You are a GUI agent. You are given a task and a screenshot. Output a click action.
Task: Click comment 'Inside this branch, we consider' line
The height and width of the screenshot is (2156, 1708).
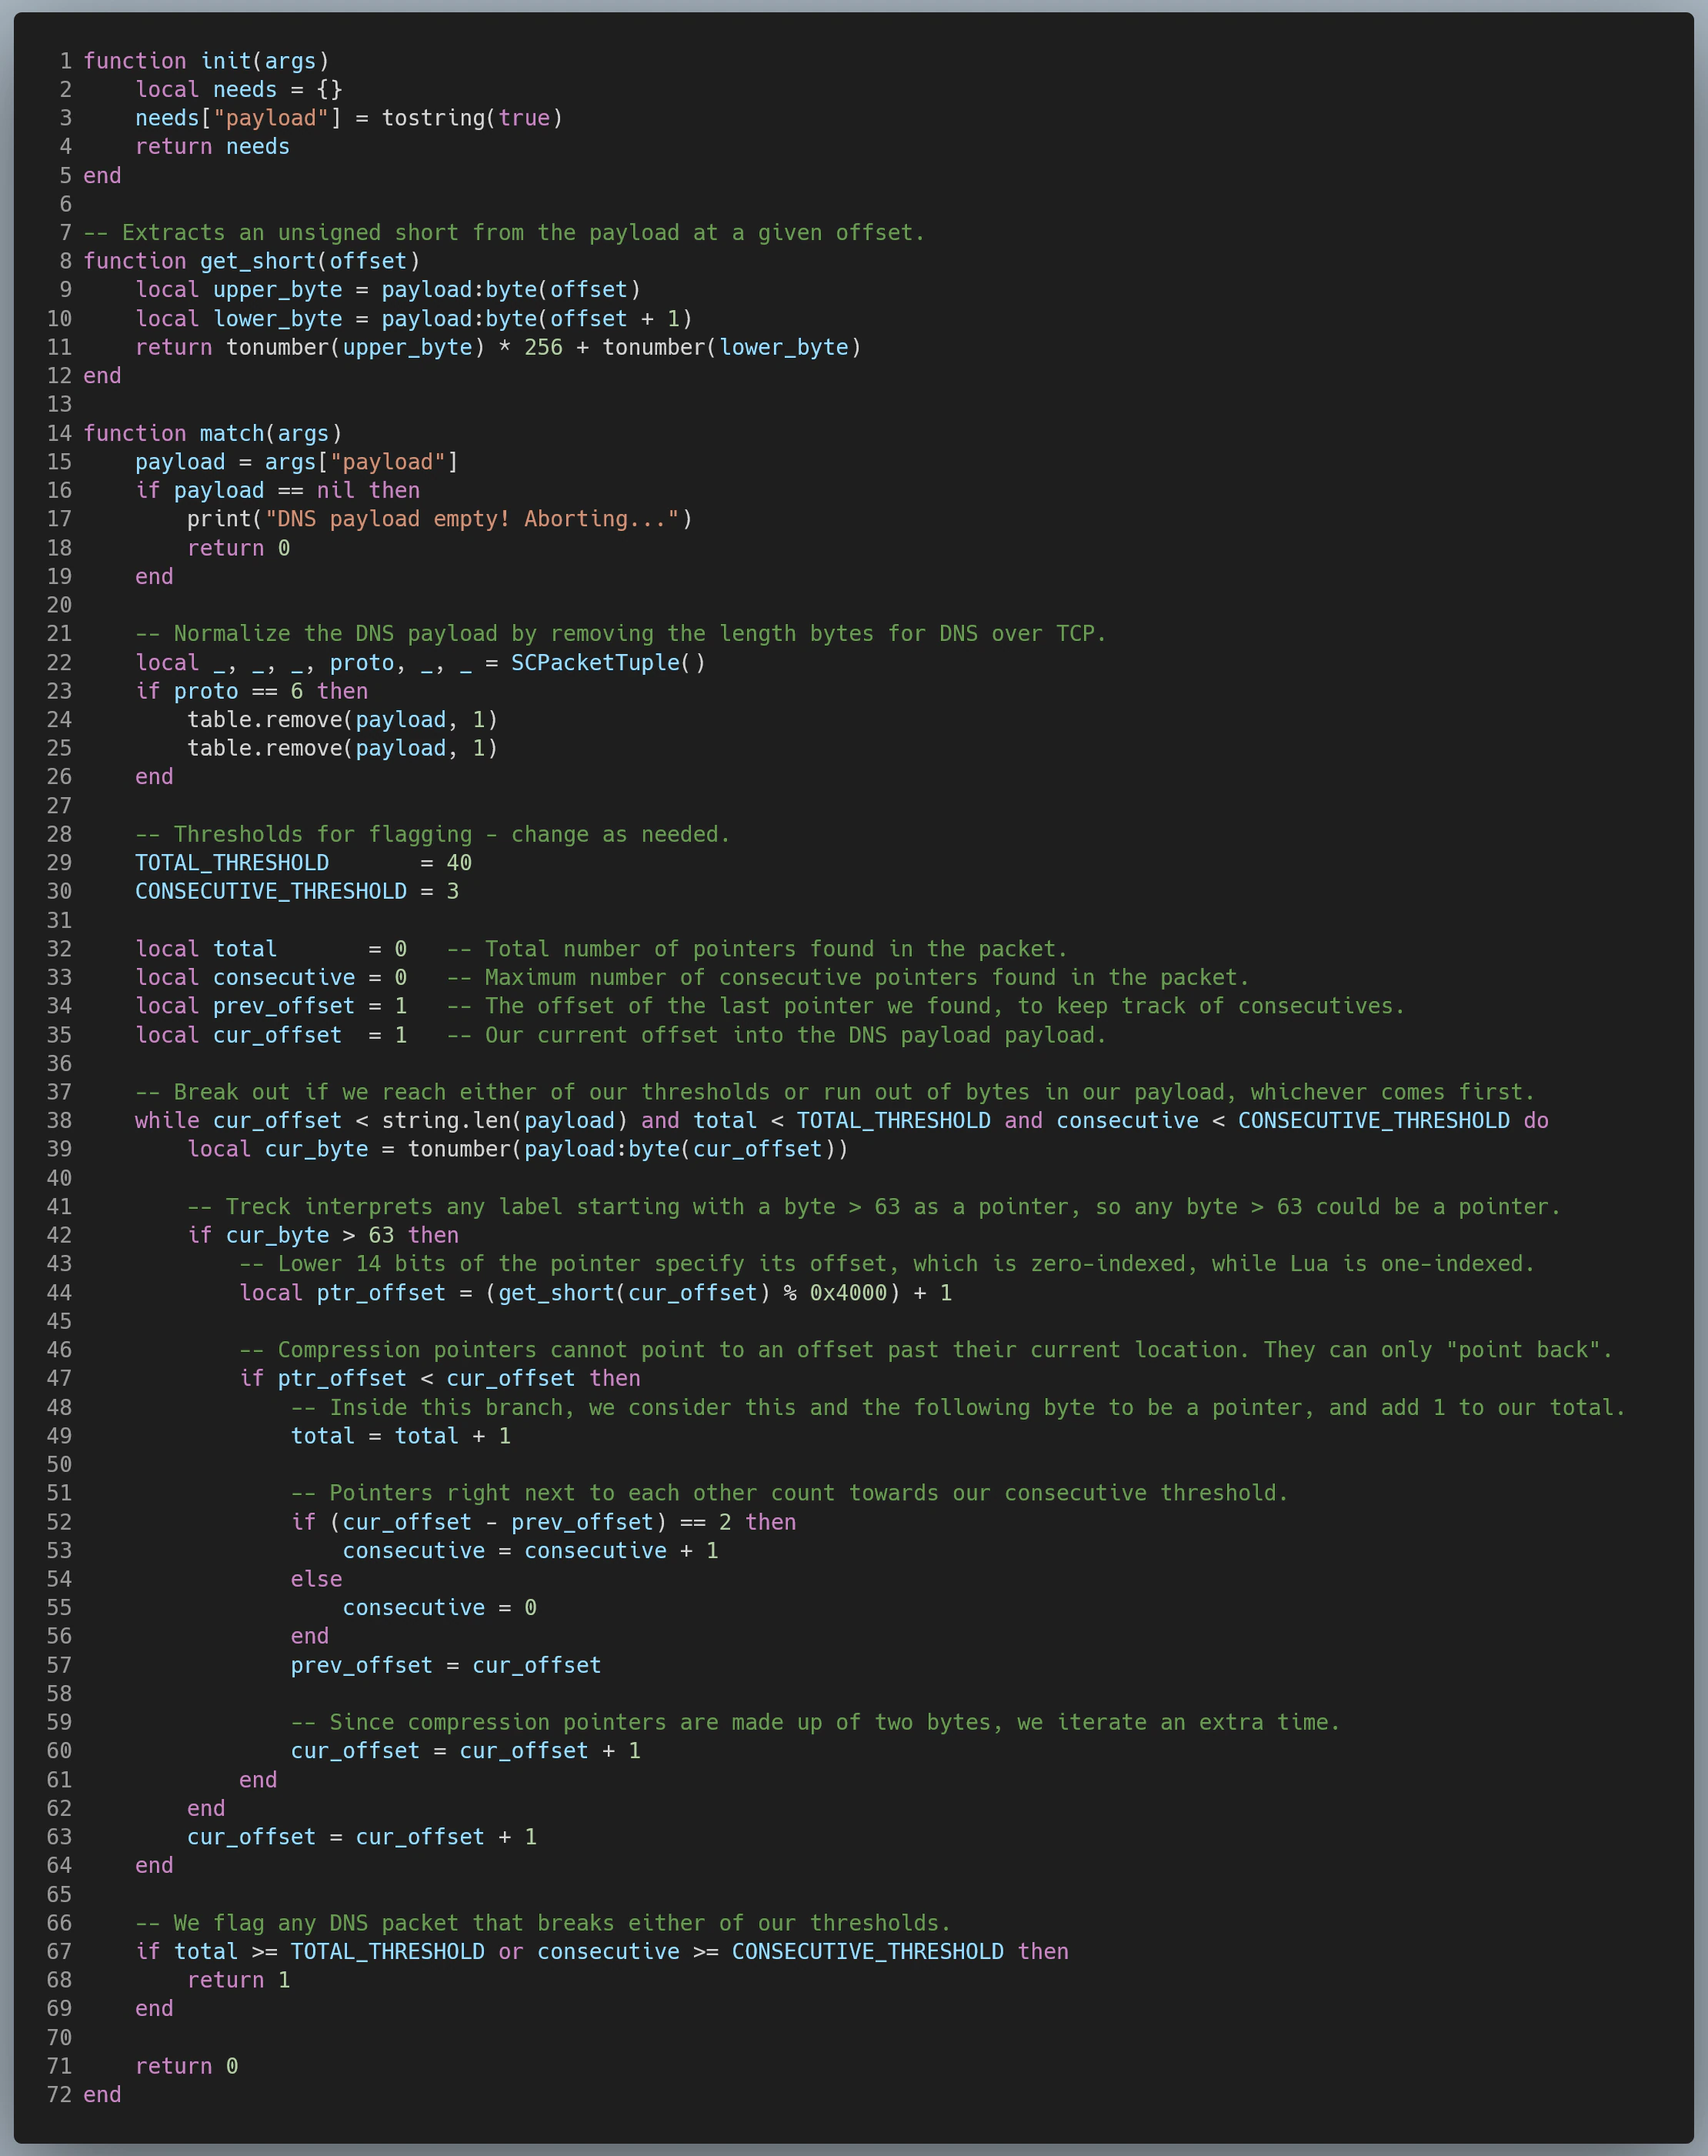click(x=959, y=1408)
